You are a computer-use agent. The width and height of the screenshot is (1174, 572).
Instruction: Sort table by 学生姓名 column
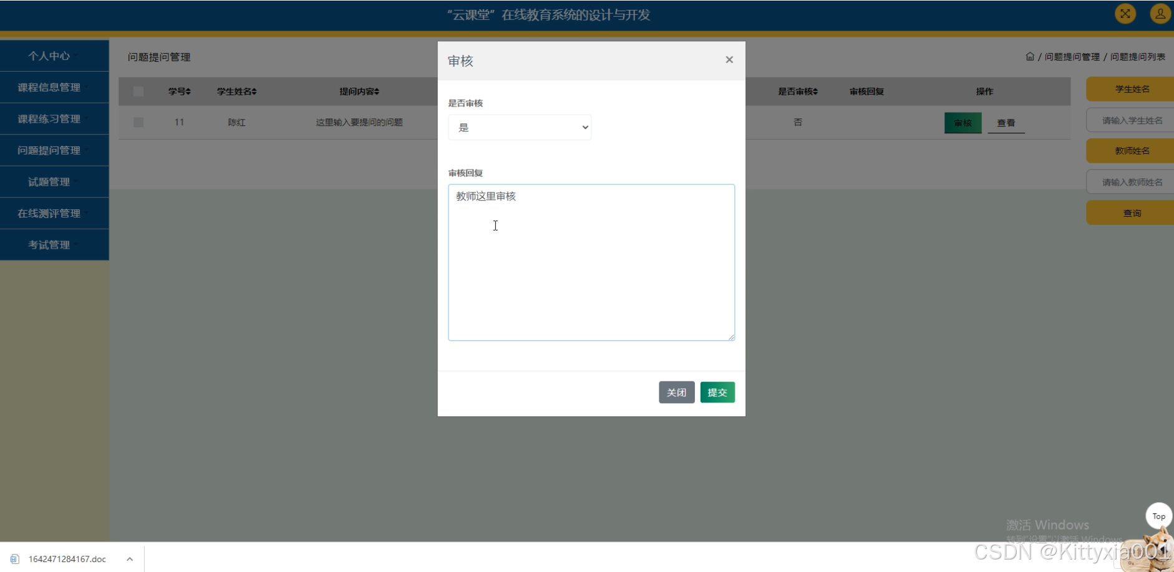click(x=236, y=92)
